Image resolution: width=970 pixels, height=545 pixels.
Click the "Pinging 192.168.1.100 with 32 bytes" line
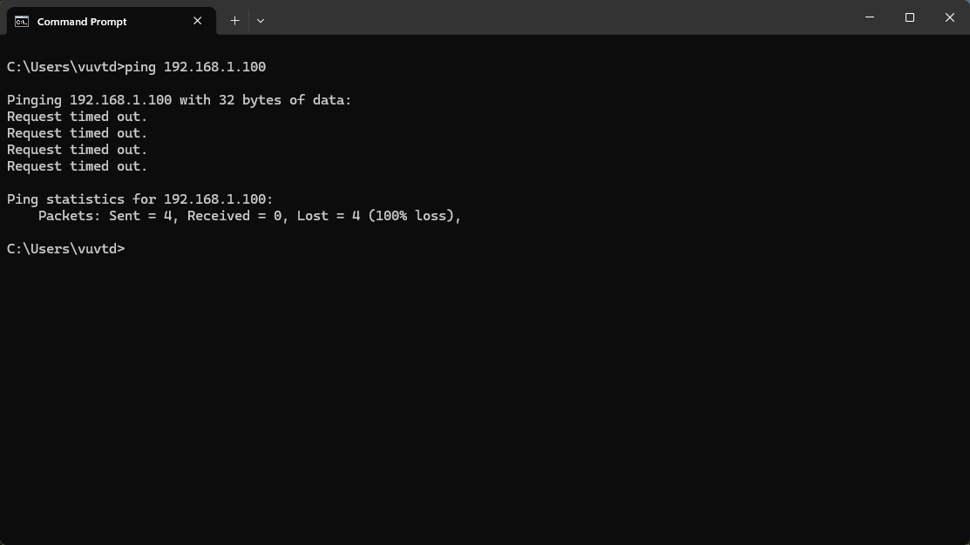[x=179, y=100]
